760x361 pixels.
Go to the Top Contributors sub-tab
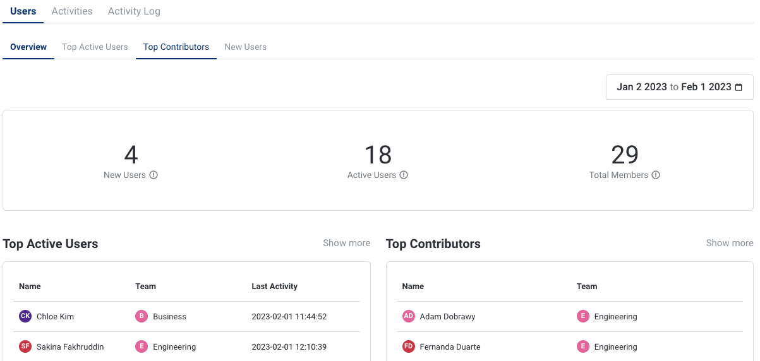tap(176, 47)
